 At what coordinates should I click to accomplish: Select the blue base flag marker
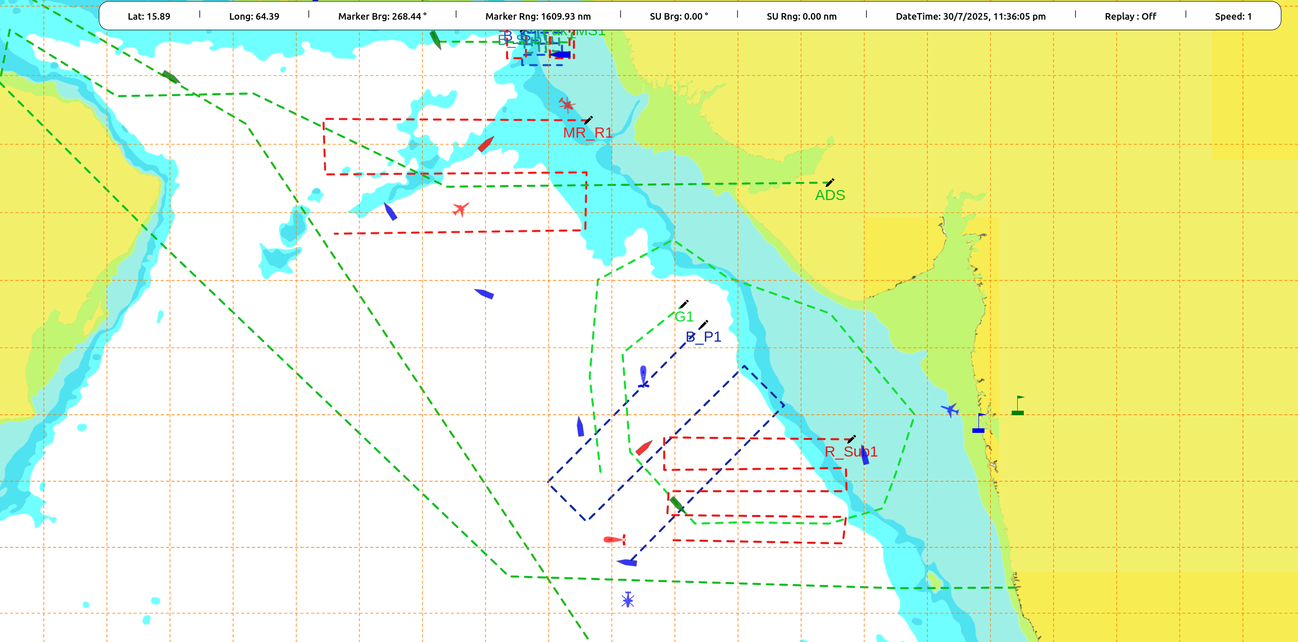pos(978,424)
